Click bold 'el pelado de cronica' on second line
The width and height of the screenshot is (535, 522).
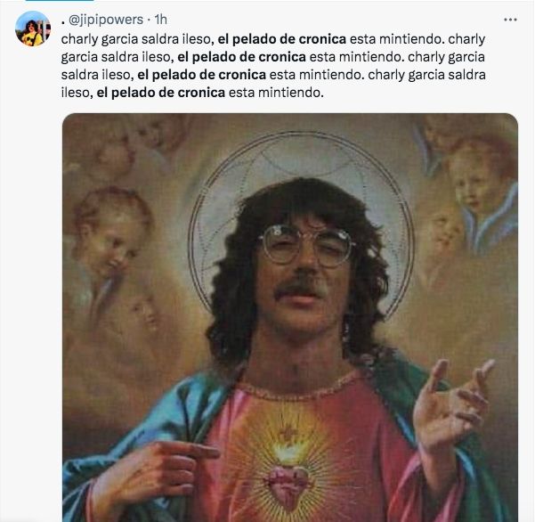coord(241,57)
